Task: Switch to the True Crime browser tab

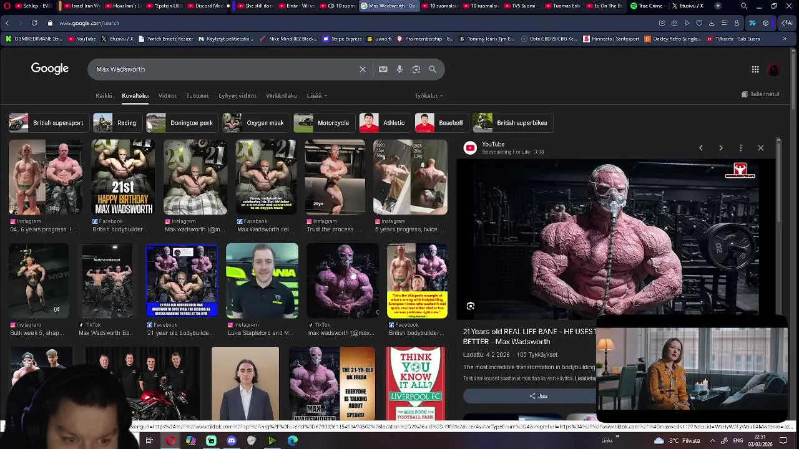Action: (x=647, y=6)
